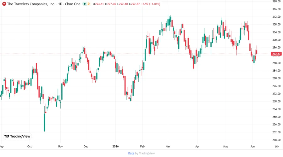The image size is (283, 157).
Task: Click the 268.00 price axis label
Action: click(276, 101)
